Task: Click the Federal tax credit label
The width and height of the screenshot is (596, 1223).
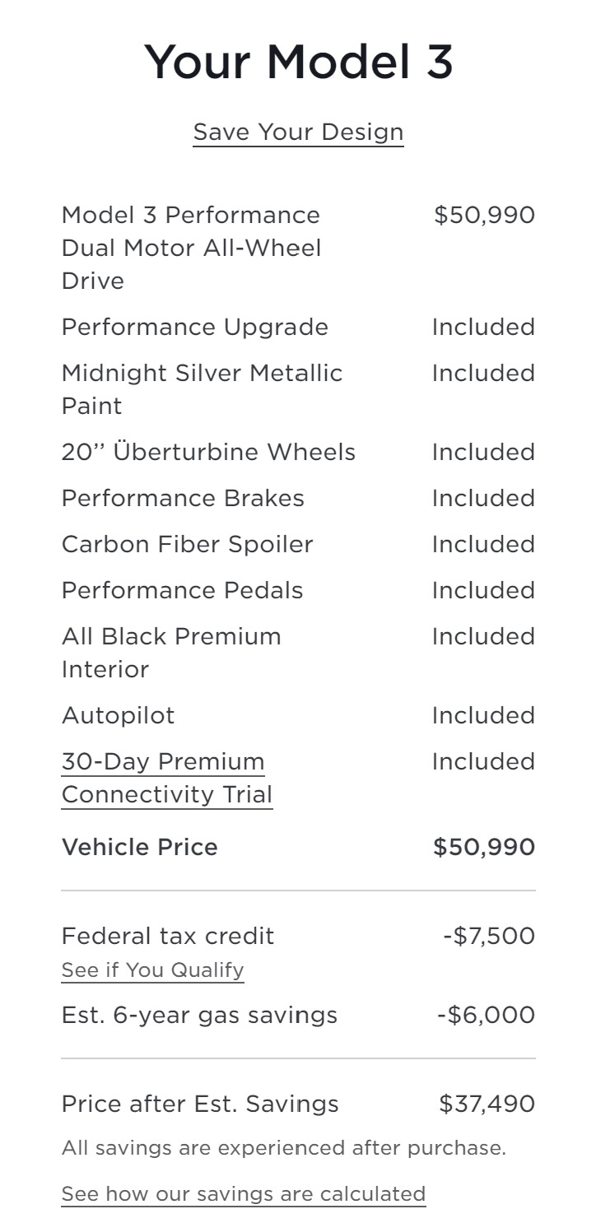Action: [x=168, y=936]
